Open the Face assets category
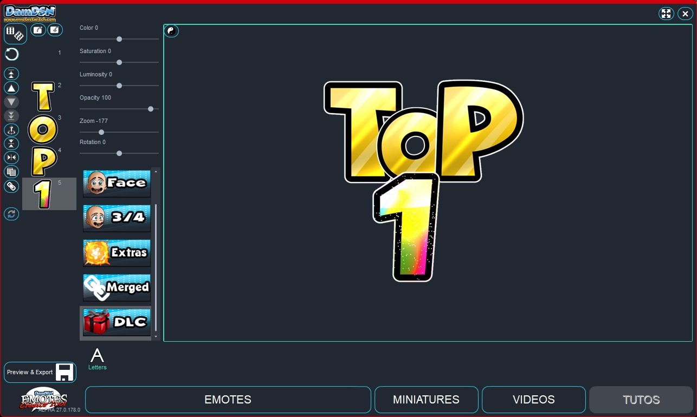This screenshot has width=697, height=417. [117, 183]
